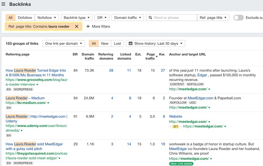263x166 pixels.
Task: Click keywords value 19
Action: [163, 144]
